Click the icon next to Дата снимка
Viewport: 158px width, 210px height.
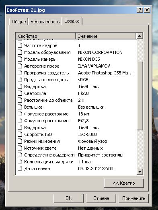(x=20, y=169)
